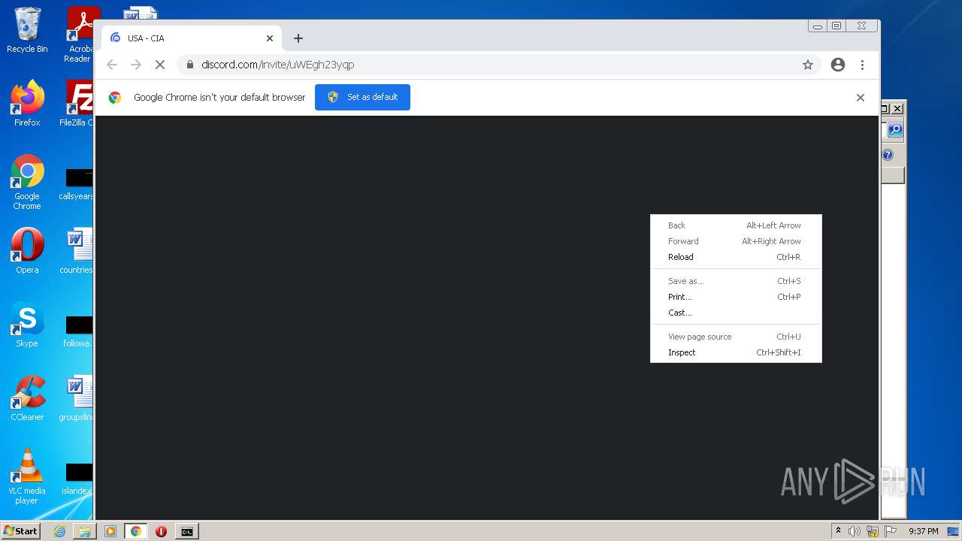Viewport: 962px width, 541px height.
Task: Open a new tab with the plus button
Action: click(x=298, y=38)
